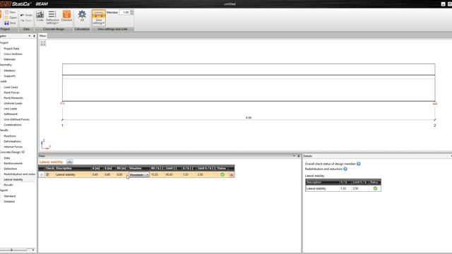Select Settlement in the tree
The image size is (452, 254).
click(11, 114)
